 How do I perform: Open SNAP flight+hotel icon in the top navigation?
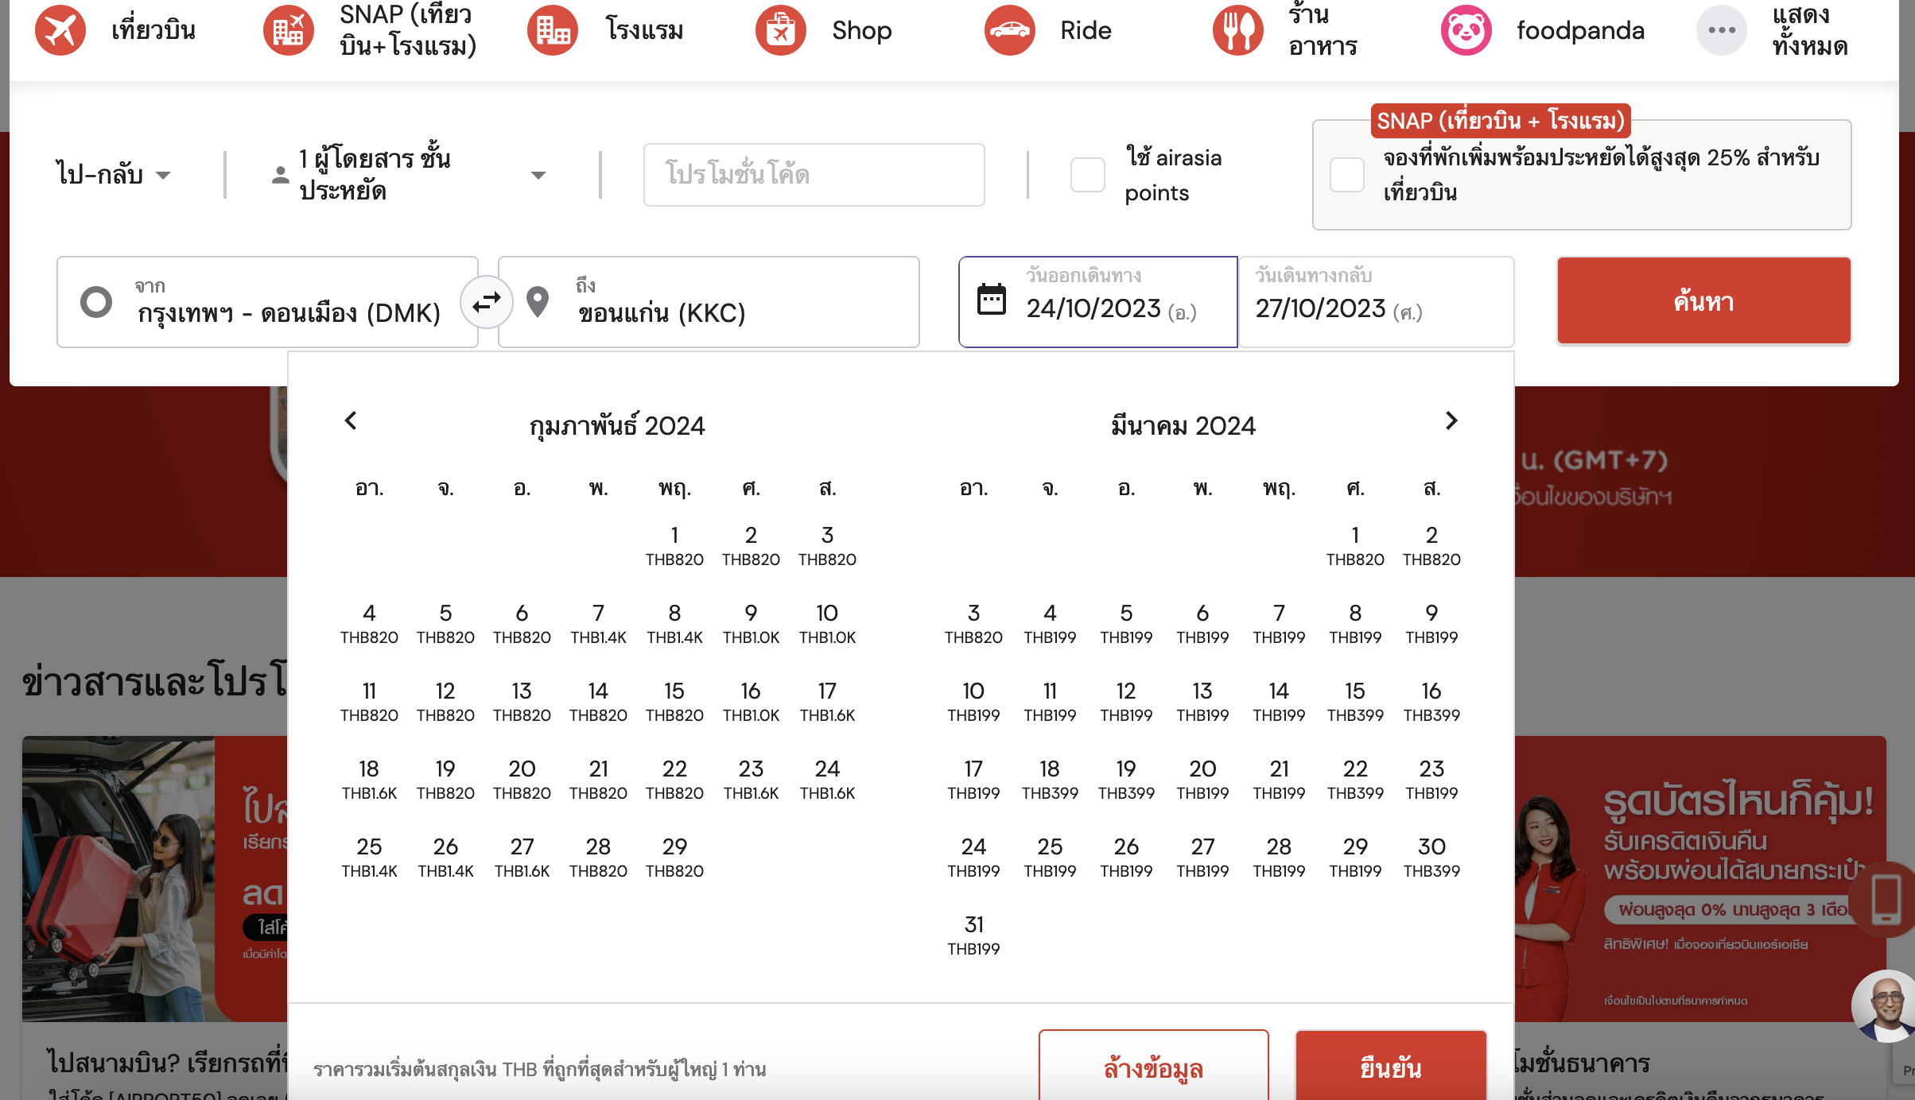(x=288, y=30)
